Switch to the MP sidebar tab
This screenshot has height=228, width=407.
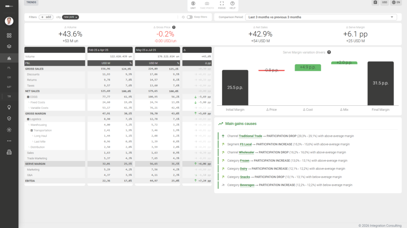coord(9,87)
